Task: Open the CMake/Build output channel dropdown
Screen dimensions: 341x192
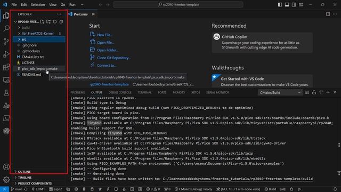Action: [x=280, y=92]
